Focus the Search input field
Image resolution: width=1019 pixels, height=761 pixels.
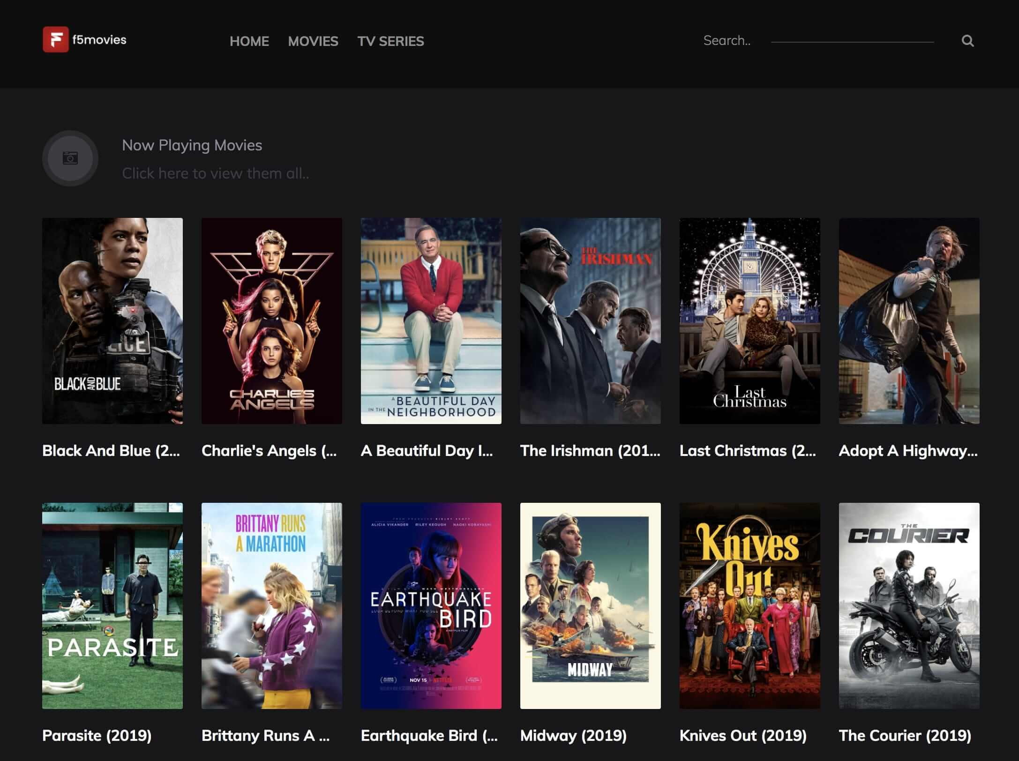pyautogui.click(x=818, y=41)
